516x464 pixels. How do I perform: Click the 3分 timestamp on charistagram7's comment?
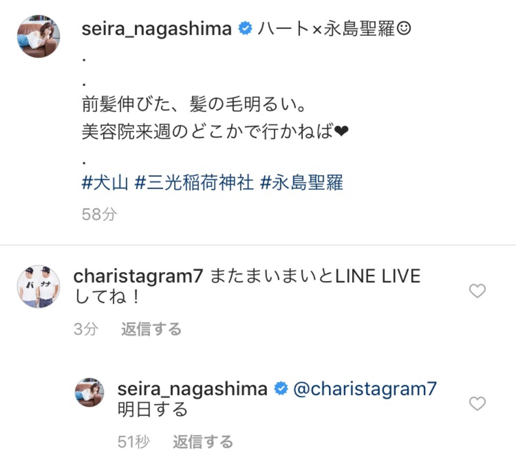pyautogui.click(x=86, y=329)
